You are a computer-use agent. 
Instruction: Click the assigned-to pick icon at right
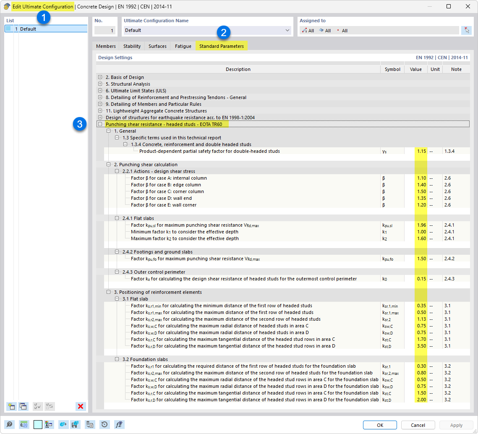coord(466,30)
